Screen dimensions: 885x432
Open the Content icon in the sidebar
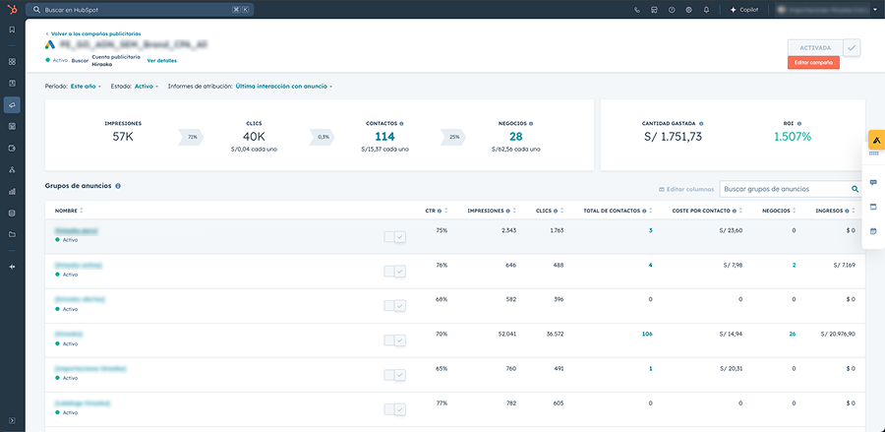pos(12,127)
